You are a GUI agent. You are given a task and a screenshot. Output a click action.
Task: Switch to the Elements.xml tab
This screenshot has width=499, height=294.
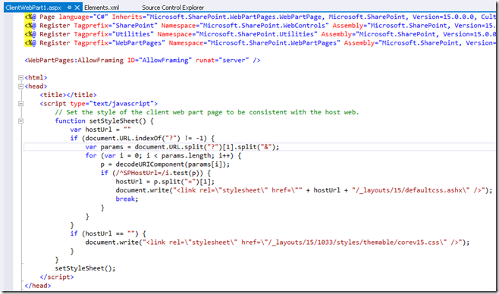coord(102,8)
